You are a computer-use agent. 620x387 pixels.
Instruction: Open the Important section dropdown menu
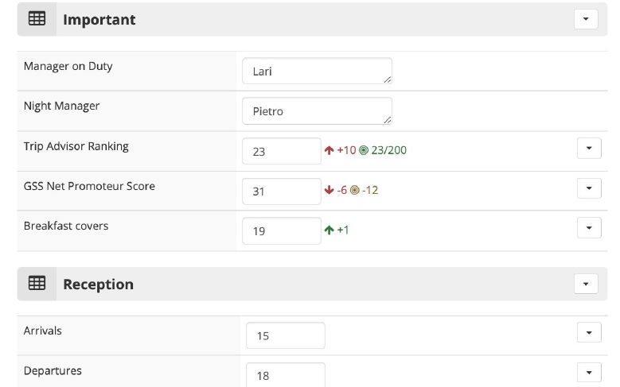(x=586, y=19)
